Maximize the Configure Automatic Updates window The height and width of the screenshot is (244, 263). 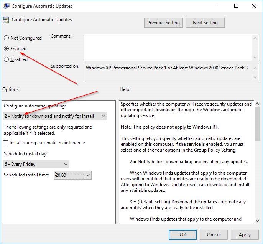(x=236, y=6)
